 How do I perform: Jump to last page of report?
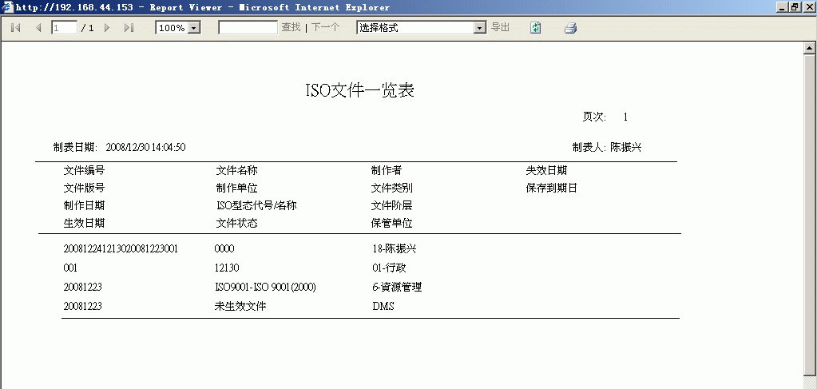coord(129,28)
